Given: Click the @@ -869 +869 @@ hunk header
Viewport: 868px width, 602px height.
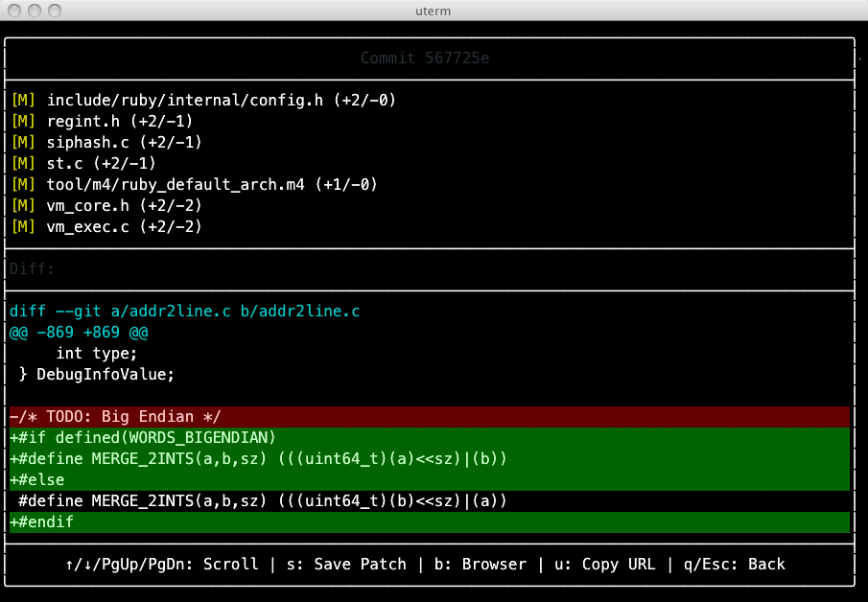Looking at the screenshot, I should (x=79, y=332).
